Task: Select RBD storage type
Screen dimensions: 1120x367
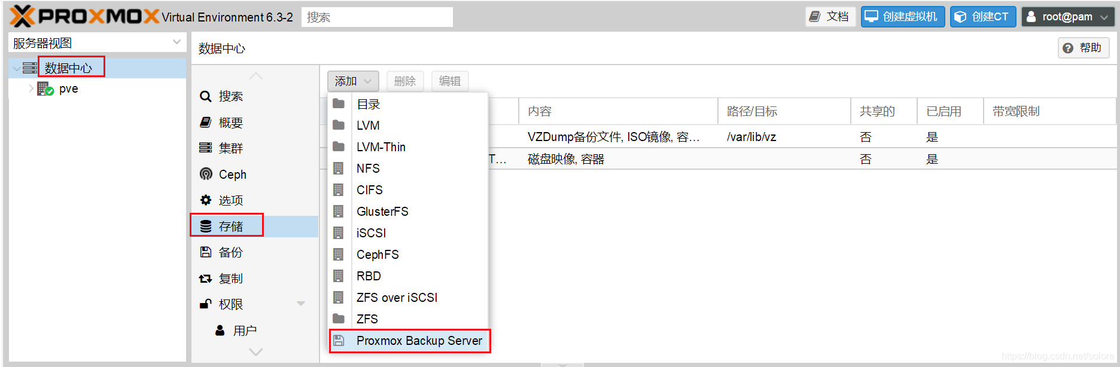Action: 408,276
